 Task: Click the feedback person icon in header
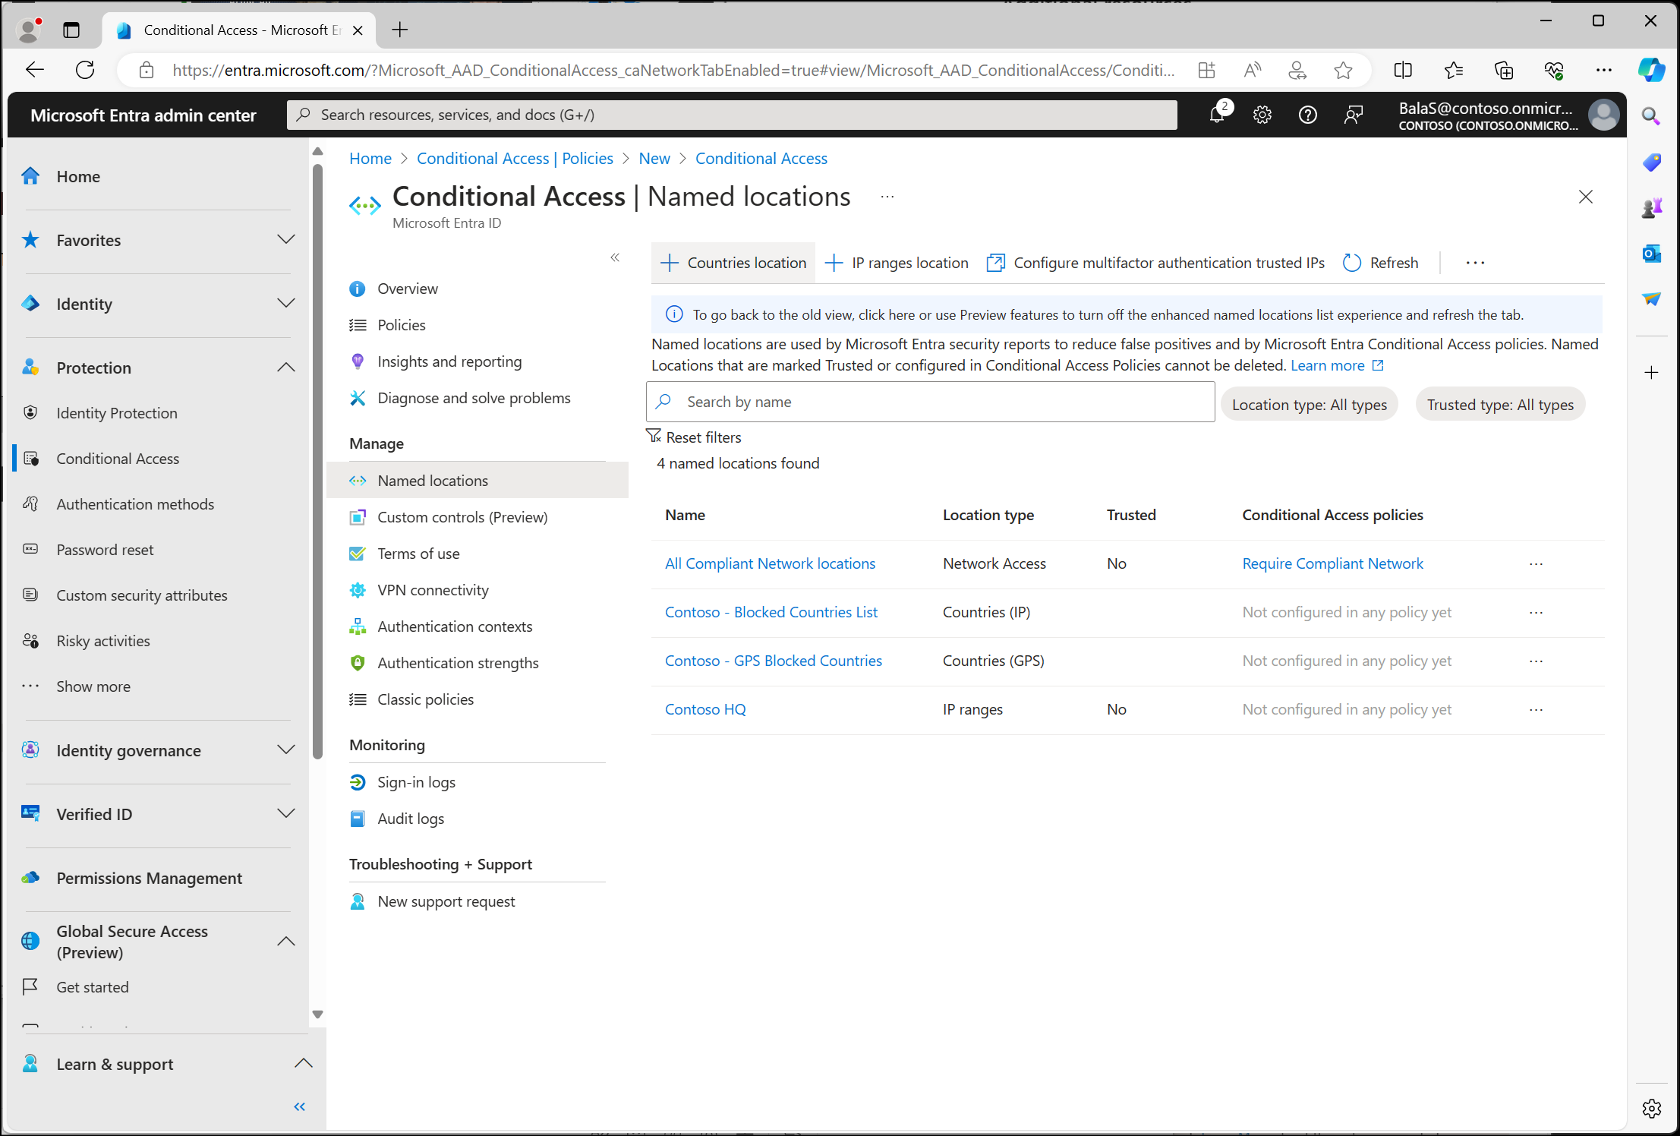(x=1353, y=115)
